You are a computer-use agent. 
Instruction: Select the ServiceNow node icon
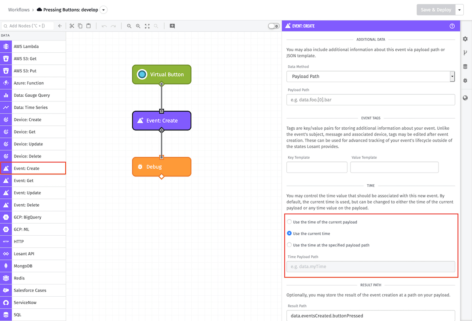6,303
